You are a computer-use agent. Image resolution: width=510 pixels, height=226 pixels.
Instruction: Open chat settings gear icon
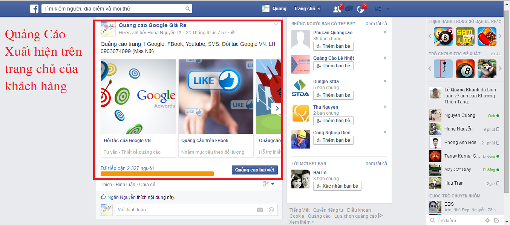tap(487, 220)
